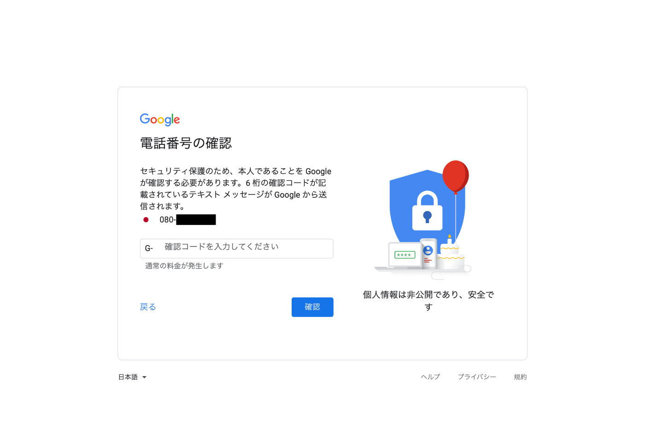Open the 日本語 language dropdown
The width and height of the screenshot is (645, 447).
tap(132, 377)
